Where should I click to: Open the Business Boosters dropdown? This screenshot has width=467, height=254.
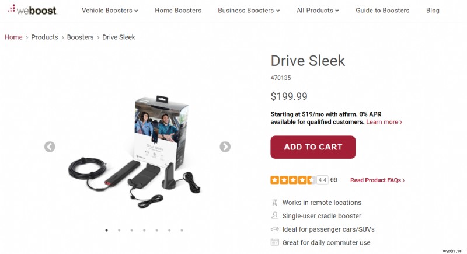(x=249, y=11)
